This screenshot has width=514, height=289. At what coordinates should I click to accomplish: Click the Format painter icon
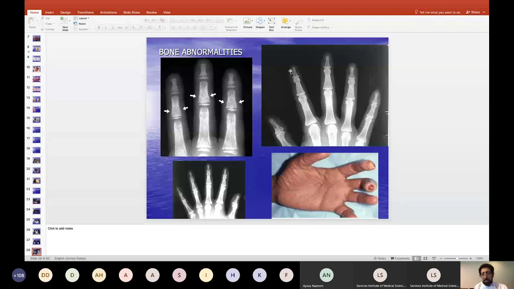[43, 29]
